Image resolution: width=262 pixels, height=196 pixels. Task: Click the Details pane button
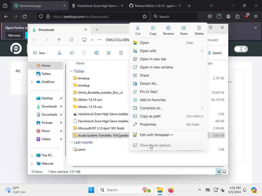[215, 53]
